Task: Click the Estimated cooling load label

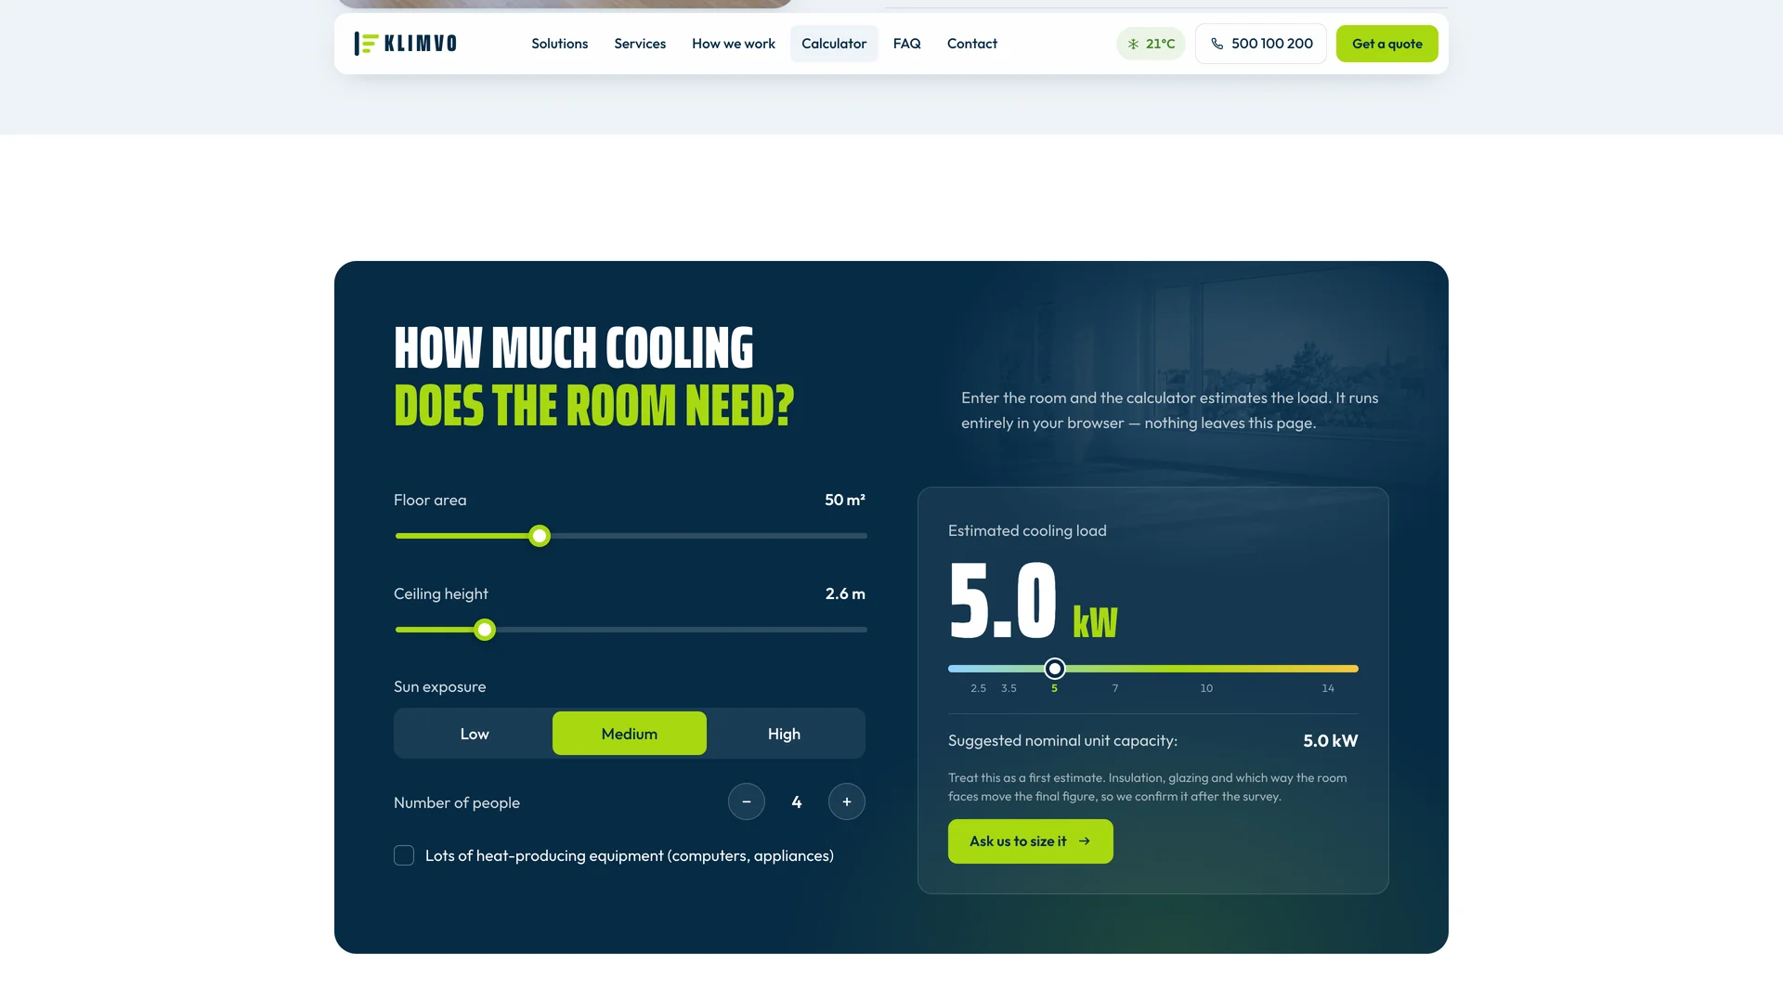Action: pyautogui.click(x=1027, y=530)
